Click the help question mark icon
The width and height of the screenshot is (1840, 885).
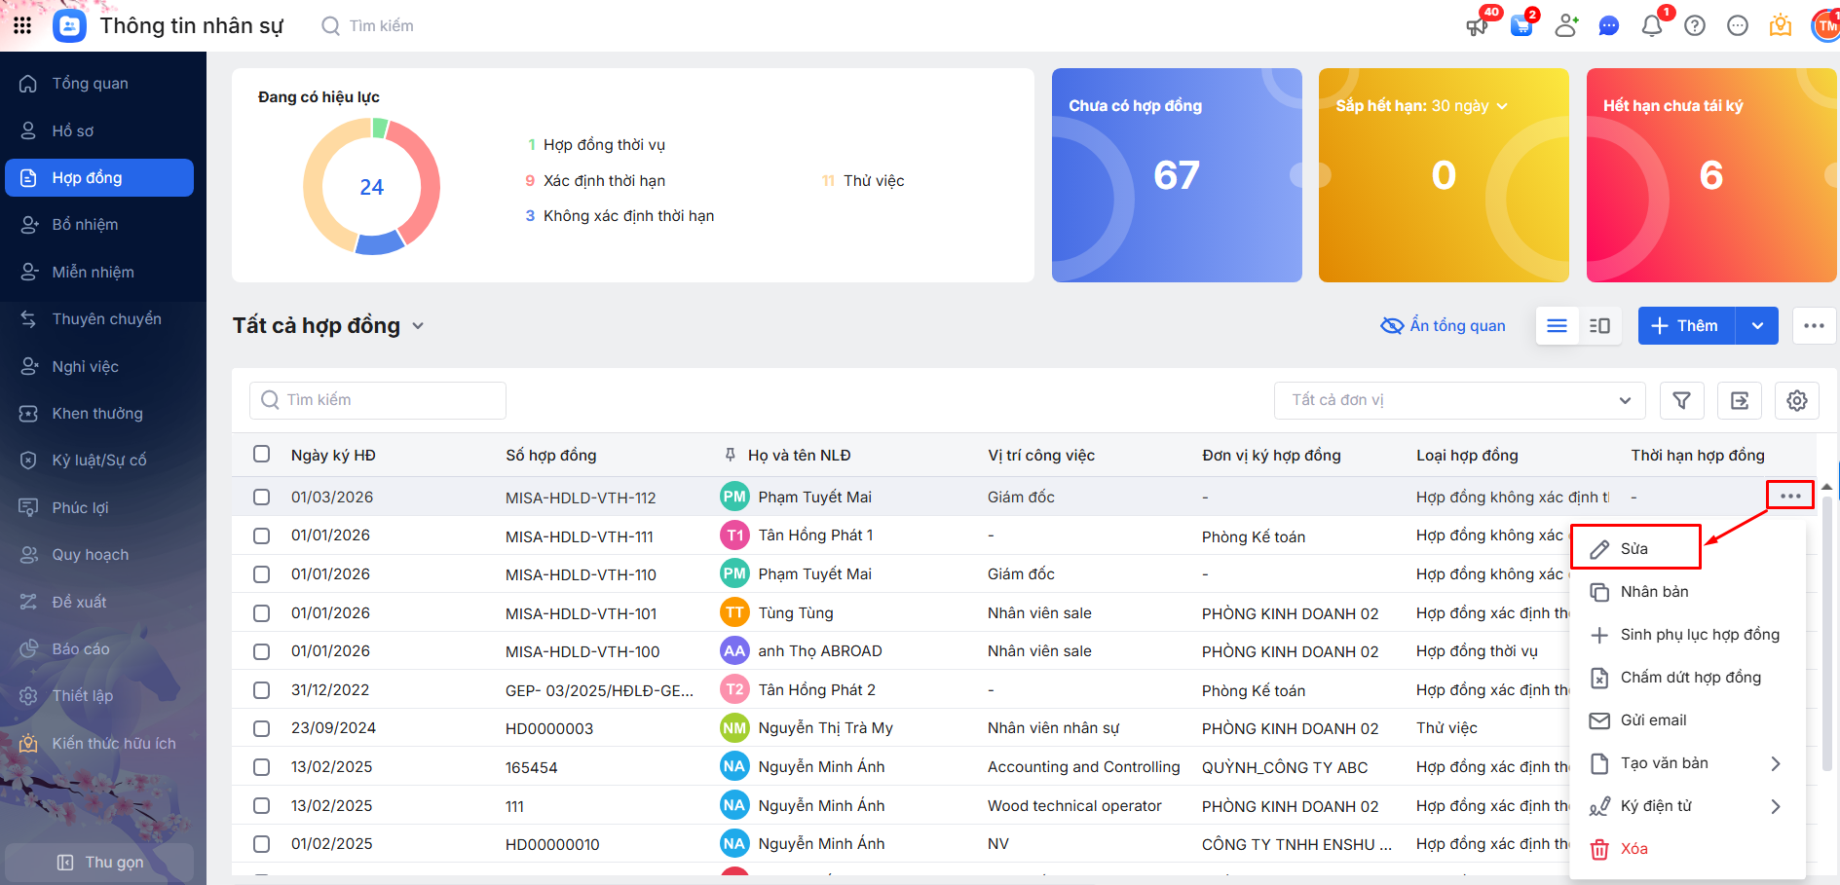tap(1694, 26)
